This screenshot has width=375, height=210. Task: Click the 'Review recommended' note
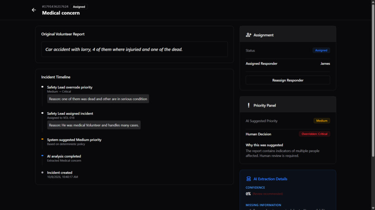[x=268, y=194]
